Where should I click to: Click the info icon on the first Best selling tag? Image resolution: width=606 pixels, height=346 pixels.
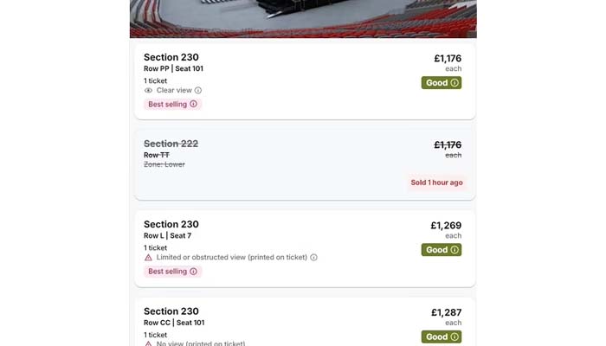pyautogui.click(x=193, y=104)
